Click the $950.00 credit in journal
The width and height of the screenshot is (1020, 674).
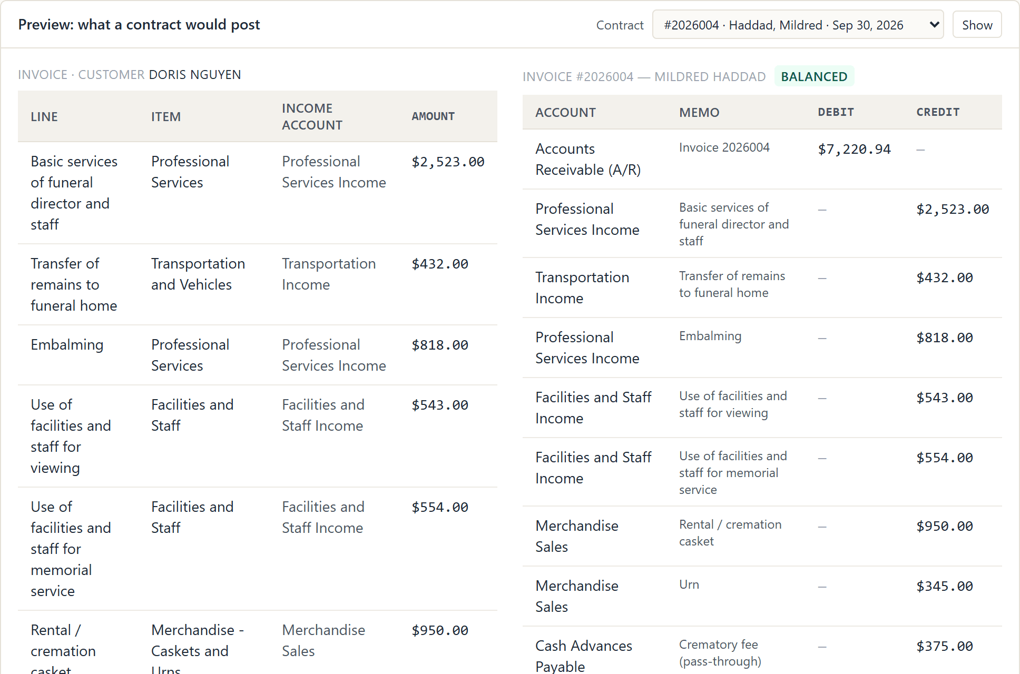[x=944, y=527]
